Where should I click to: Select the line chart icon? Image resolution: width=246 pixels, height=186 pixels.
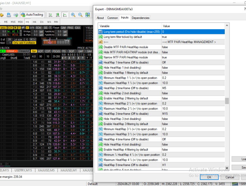coord(65,15)
